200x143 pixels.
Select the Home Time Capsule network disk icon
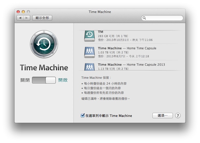90,52
